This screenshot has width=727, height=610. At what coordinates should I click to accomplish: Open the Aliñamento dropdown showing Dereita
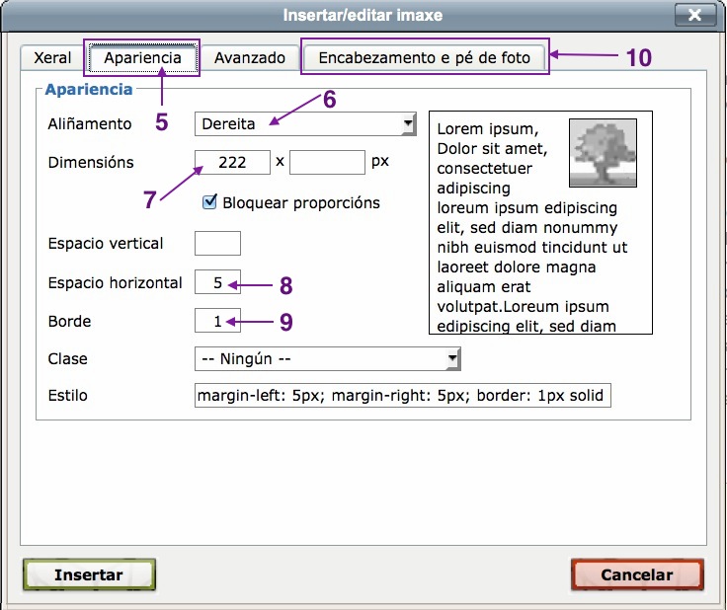(x=306, y=124)
